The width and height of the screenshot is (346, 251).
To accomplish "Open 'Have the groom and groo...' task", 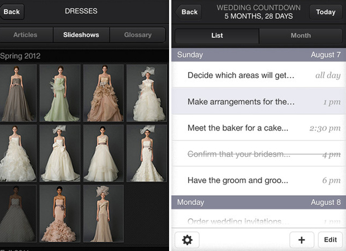I will (x=258, y=180).
